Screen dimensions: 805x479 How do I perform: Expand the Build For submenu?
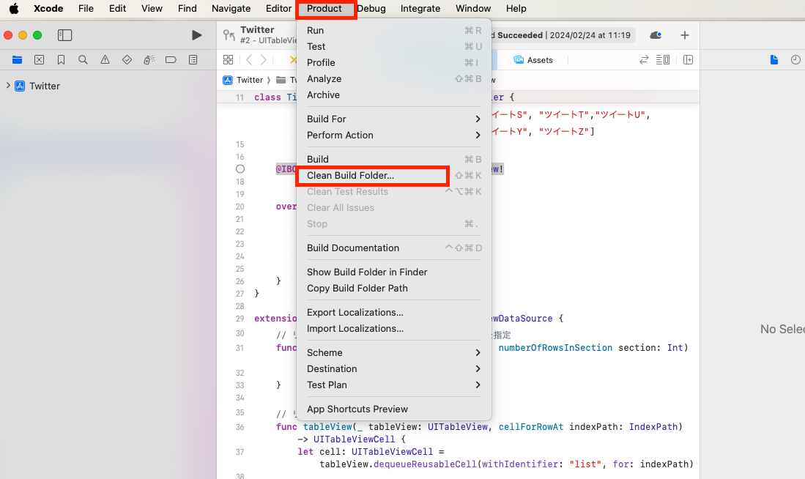pos(394,119)
